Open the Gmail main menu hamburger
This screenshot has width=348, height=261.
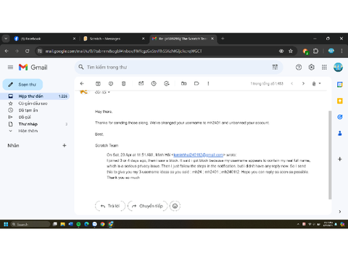click(x=10, y=67)
